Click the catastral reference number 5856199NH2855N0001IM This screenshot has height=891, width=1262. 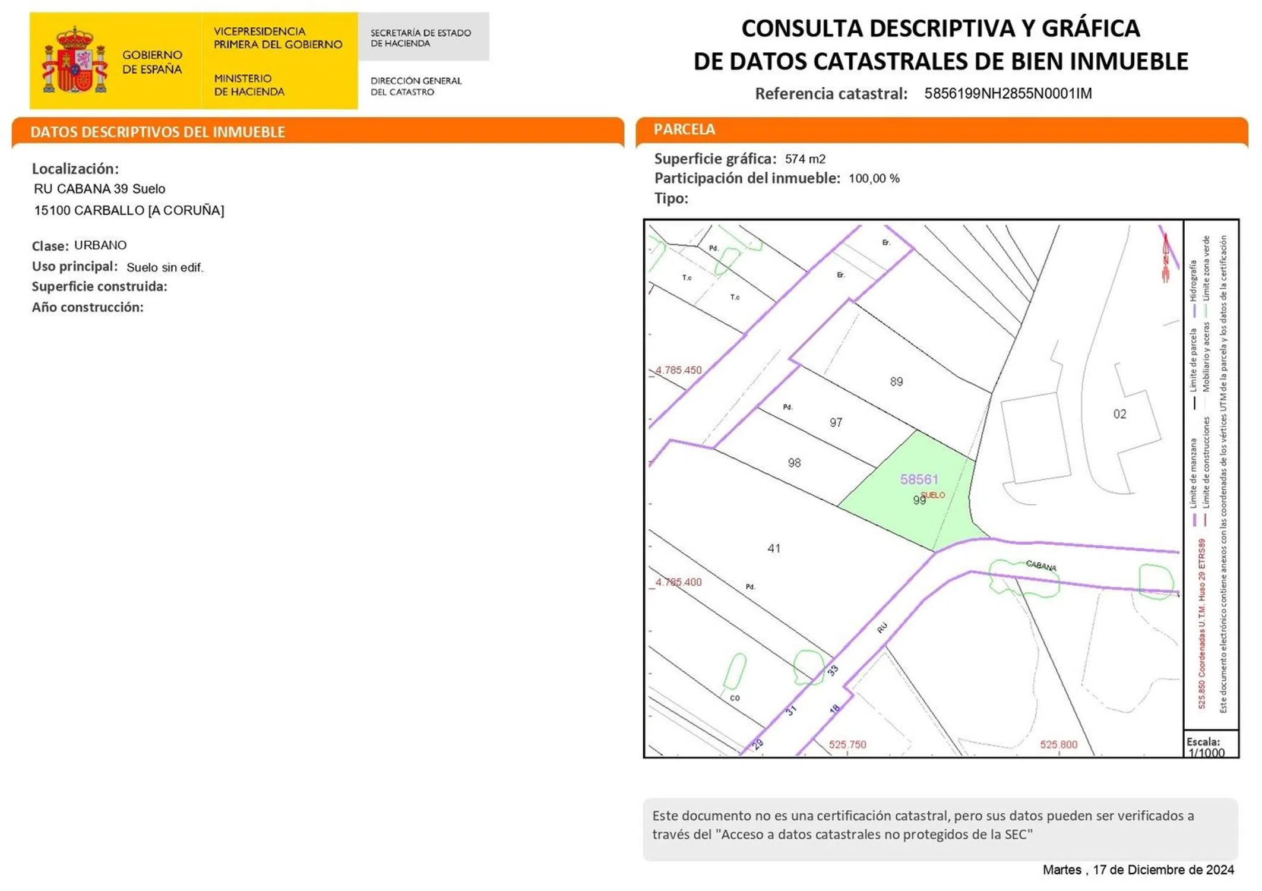pyautogui.click(x=1008, y=94)
